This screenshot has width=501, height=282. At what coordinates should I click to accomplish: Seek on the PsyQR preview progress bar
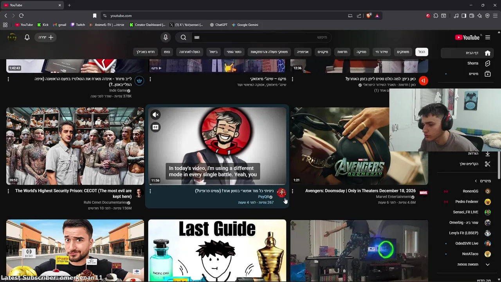217,184
